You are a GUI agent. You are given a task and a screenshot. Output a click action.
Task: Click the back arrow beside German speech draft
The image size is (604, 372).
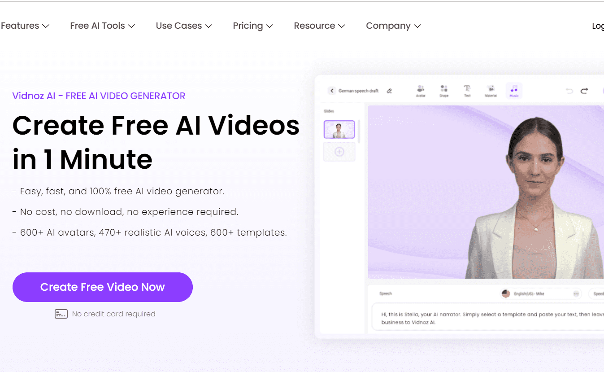click(x=332, y=91)
